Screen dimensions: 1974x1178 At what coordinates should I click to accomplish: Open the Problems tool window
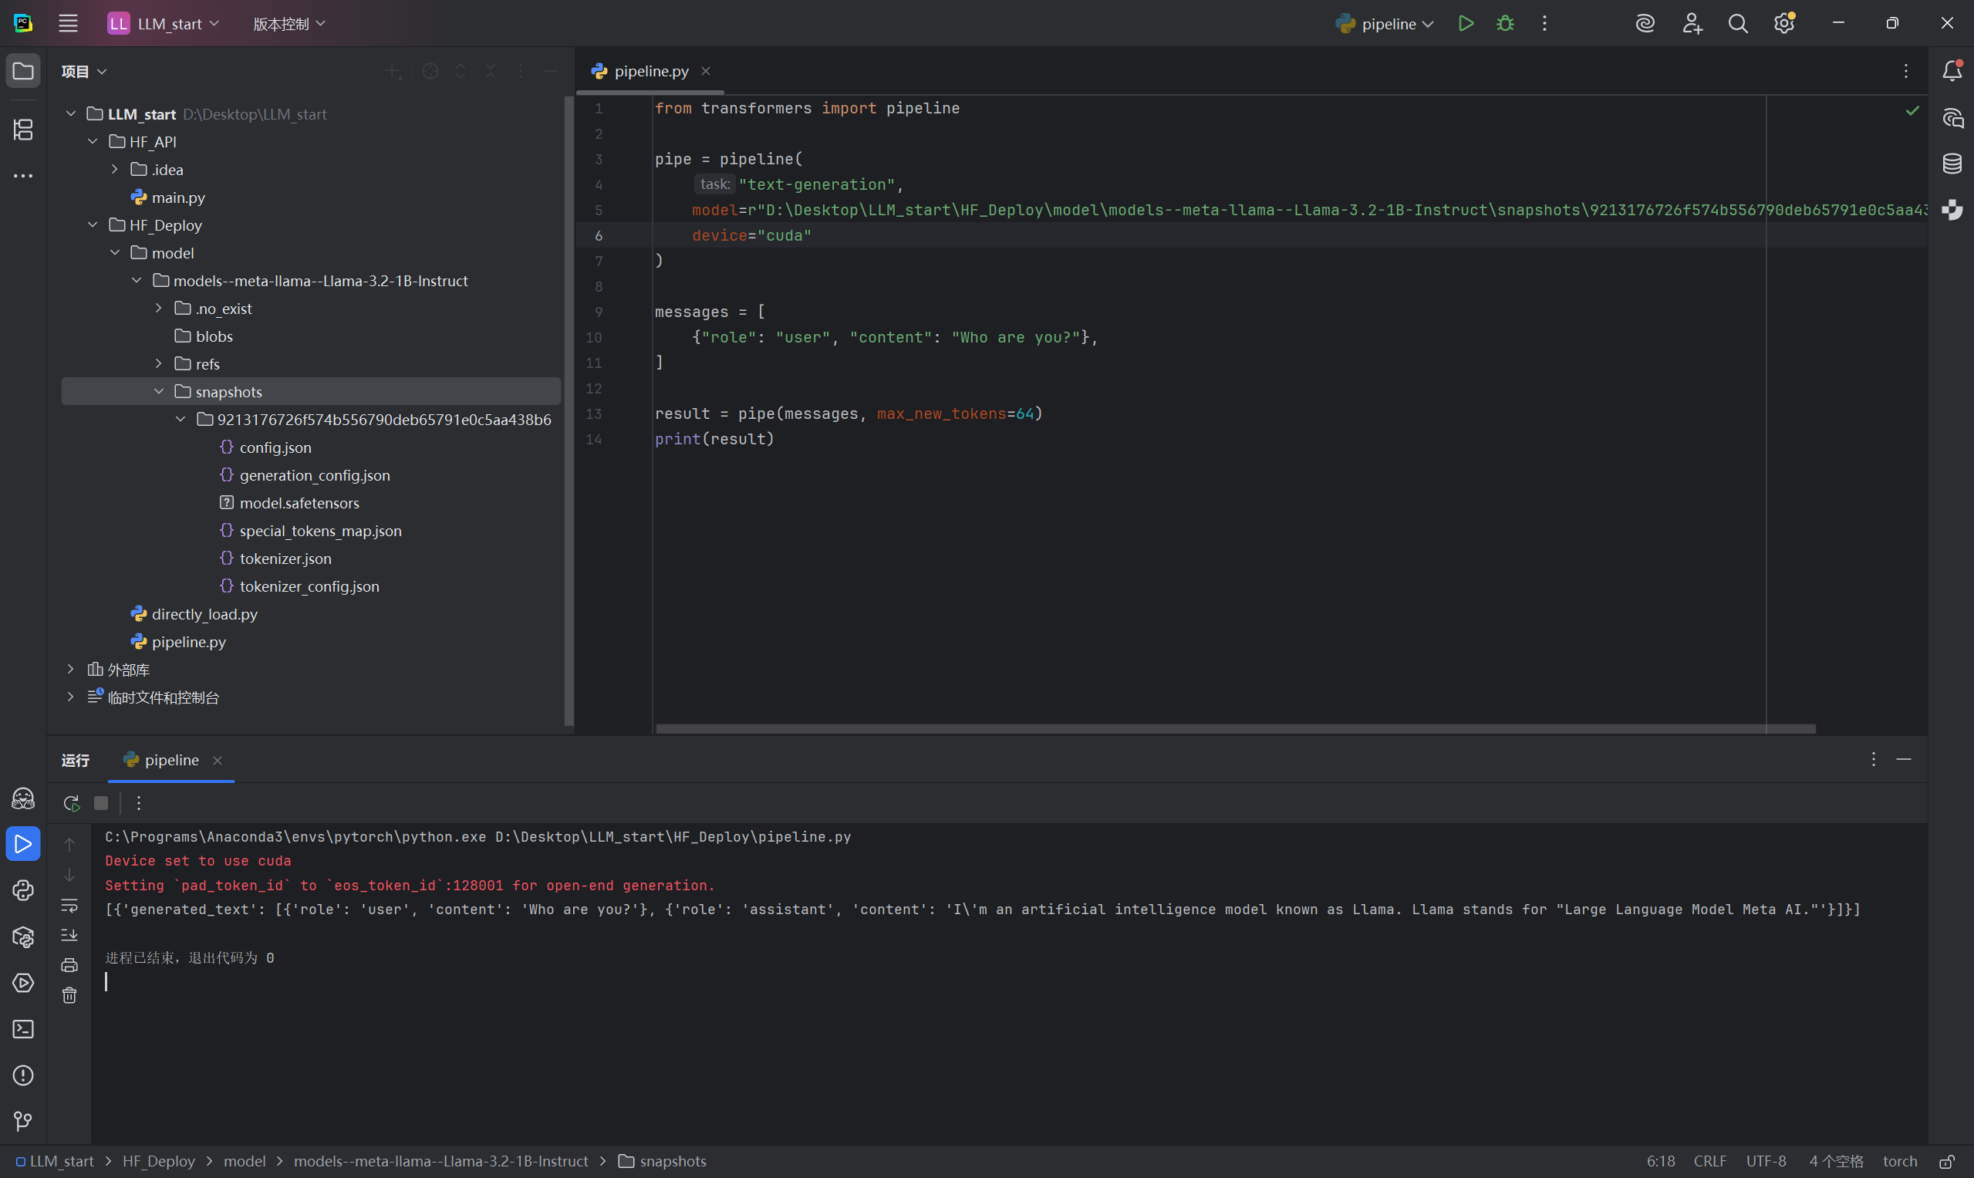pos(23,1075)
